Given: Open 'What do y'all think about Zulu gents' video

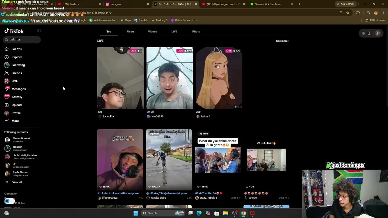Looking at the screenshot, I should click(218, 160).
